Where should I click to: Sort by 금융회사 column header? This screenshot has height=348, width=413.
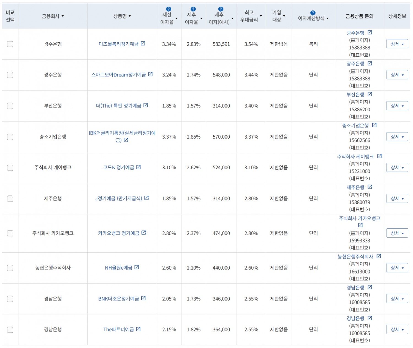click(53, 16)
